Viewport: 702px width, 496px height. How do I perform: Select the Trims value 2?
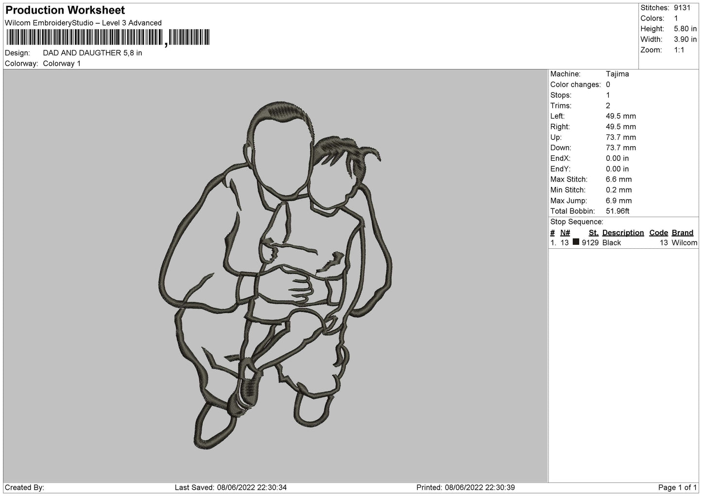(x=608, y=106)
